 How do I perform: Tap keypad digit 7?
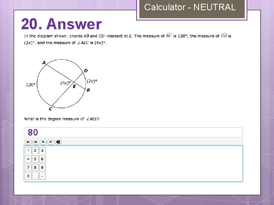tap(28, 167)
